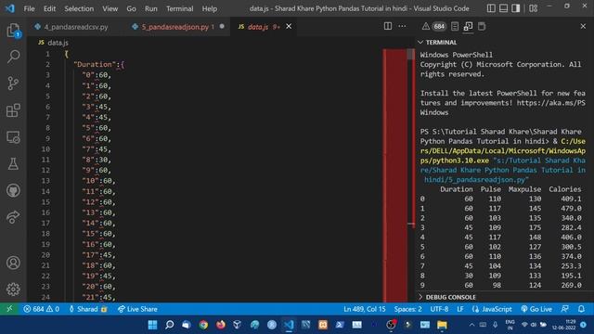Toggle primary side bar layout icon
Image resolution: width=594 pixels, height=334 pixels.
click(x=491, y=8)
